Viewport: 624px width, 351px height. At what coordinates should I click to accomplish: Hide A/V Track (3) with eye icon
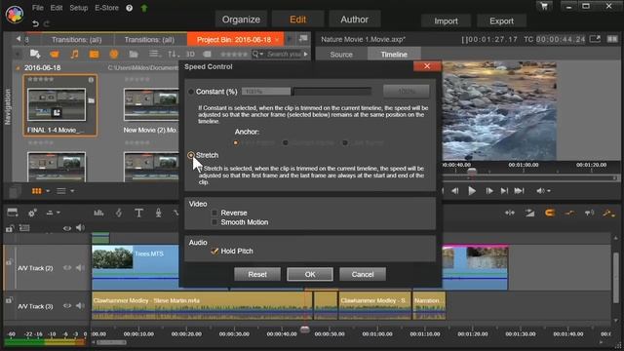click(x=67, y=306)
